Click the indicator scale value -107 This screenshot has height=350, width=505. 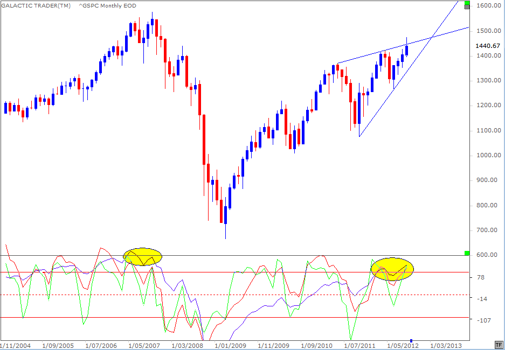click(484, 320)
